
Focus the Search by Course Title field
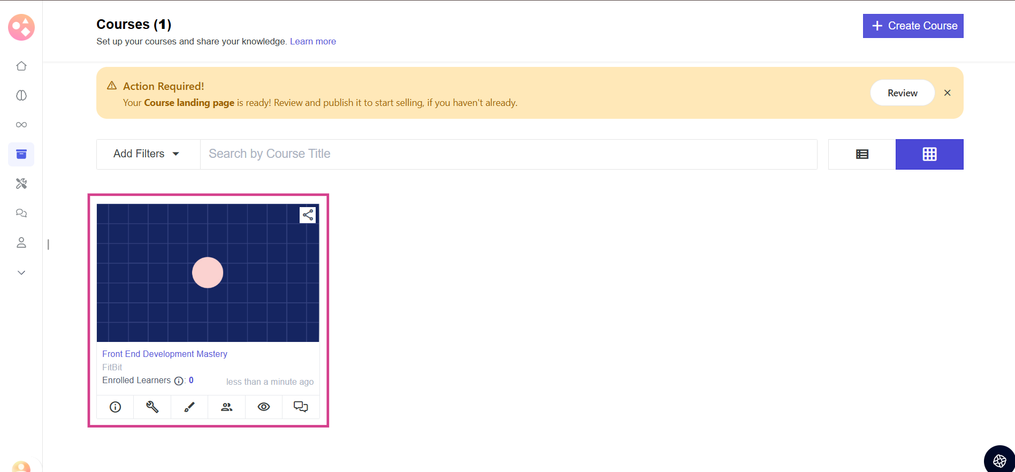pyautogui.click(x=508, y=154)
